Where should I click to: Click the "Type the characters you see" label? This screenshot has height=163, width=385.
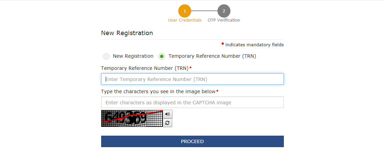[x=158, y=91]
